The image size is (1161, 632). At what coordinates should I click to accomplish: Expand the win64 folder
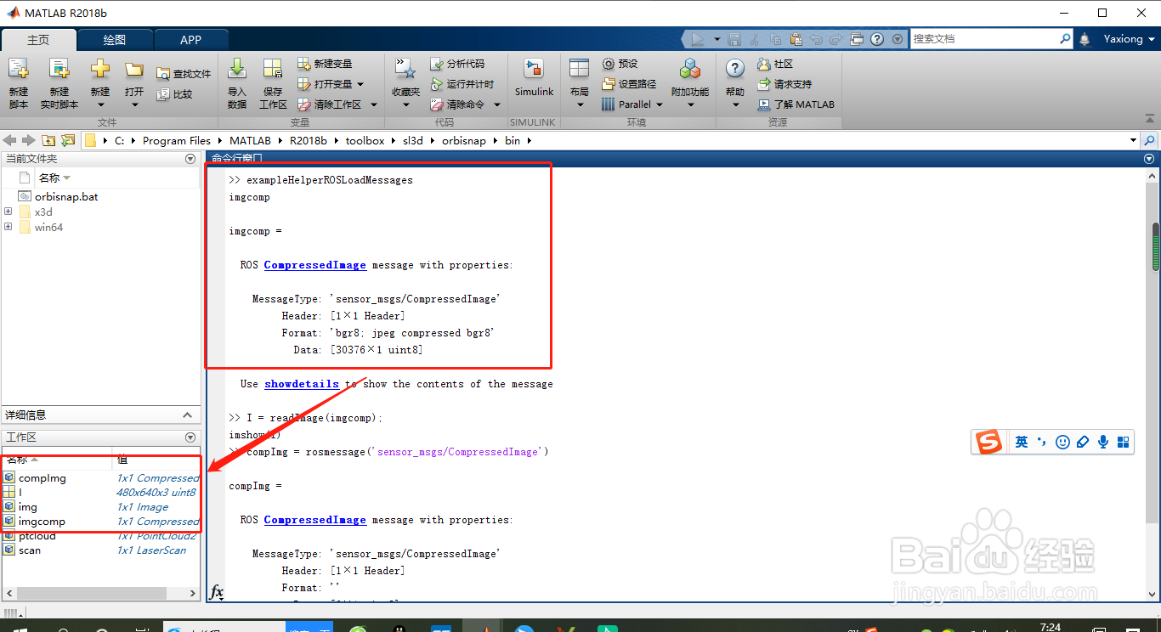coord(8,227)
